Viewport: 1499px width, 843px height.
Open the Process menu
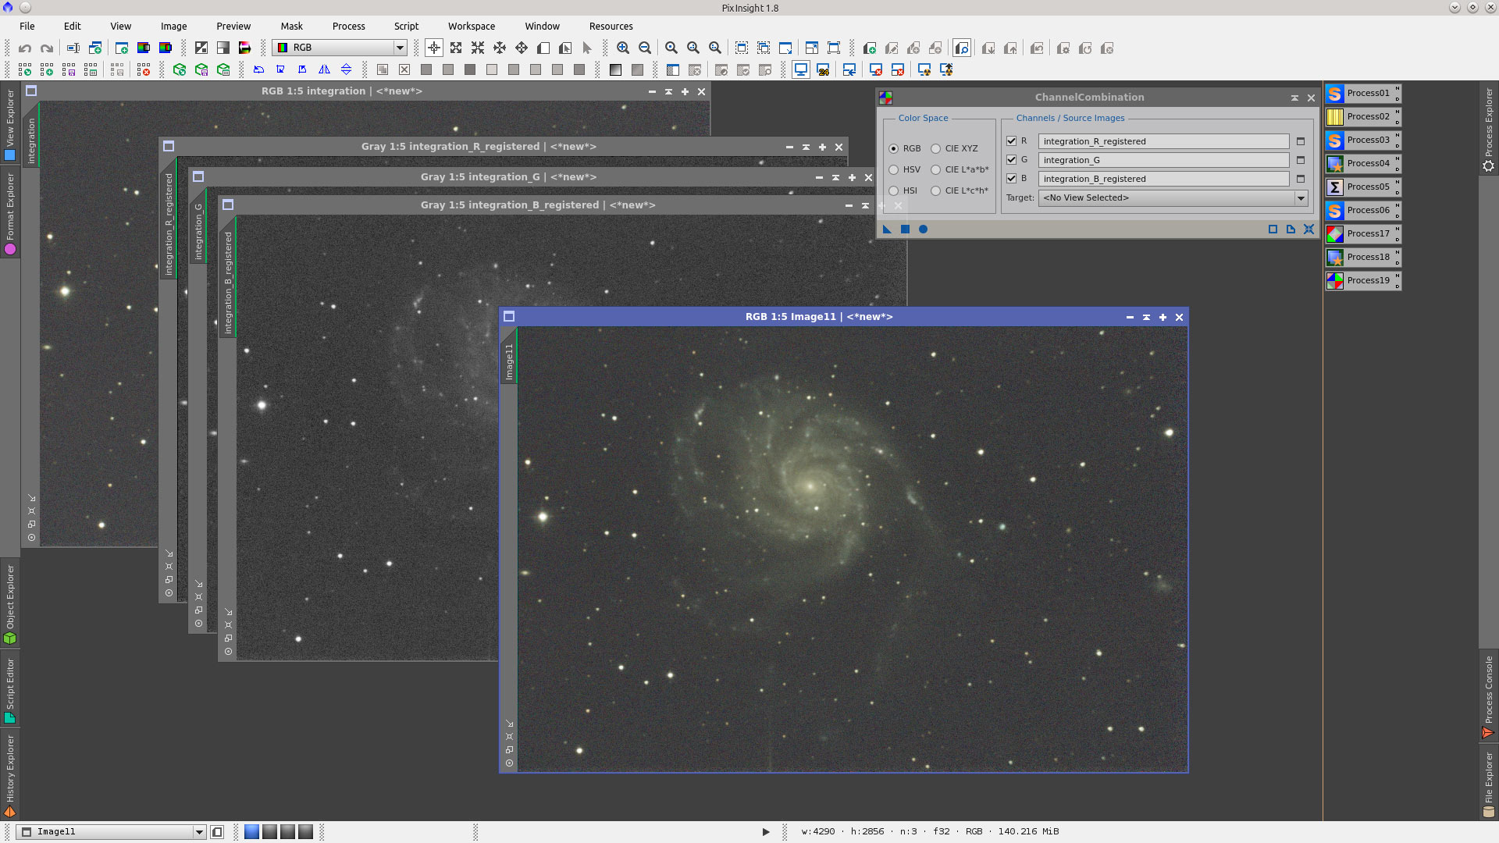click(348, 26)
